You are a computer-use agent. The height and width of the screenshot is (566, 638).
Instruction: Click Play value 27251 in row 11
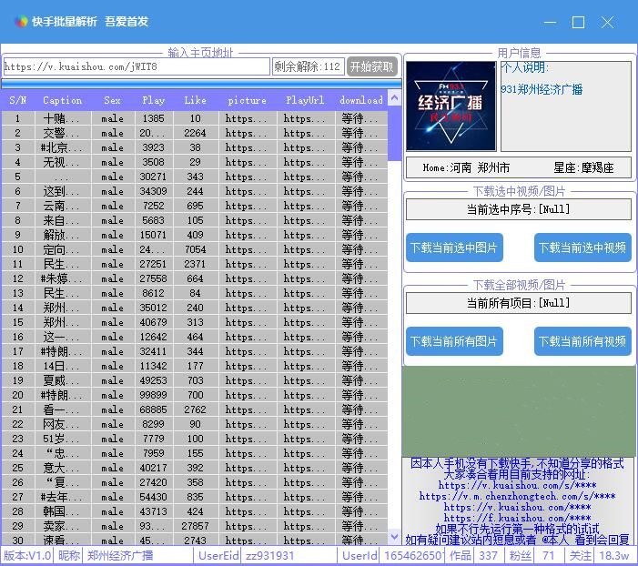click(x=154, y=264)
